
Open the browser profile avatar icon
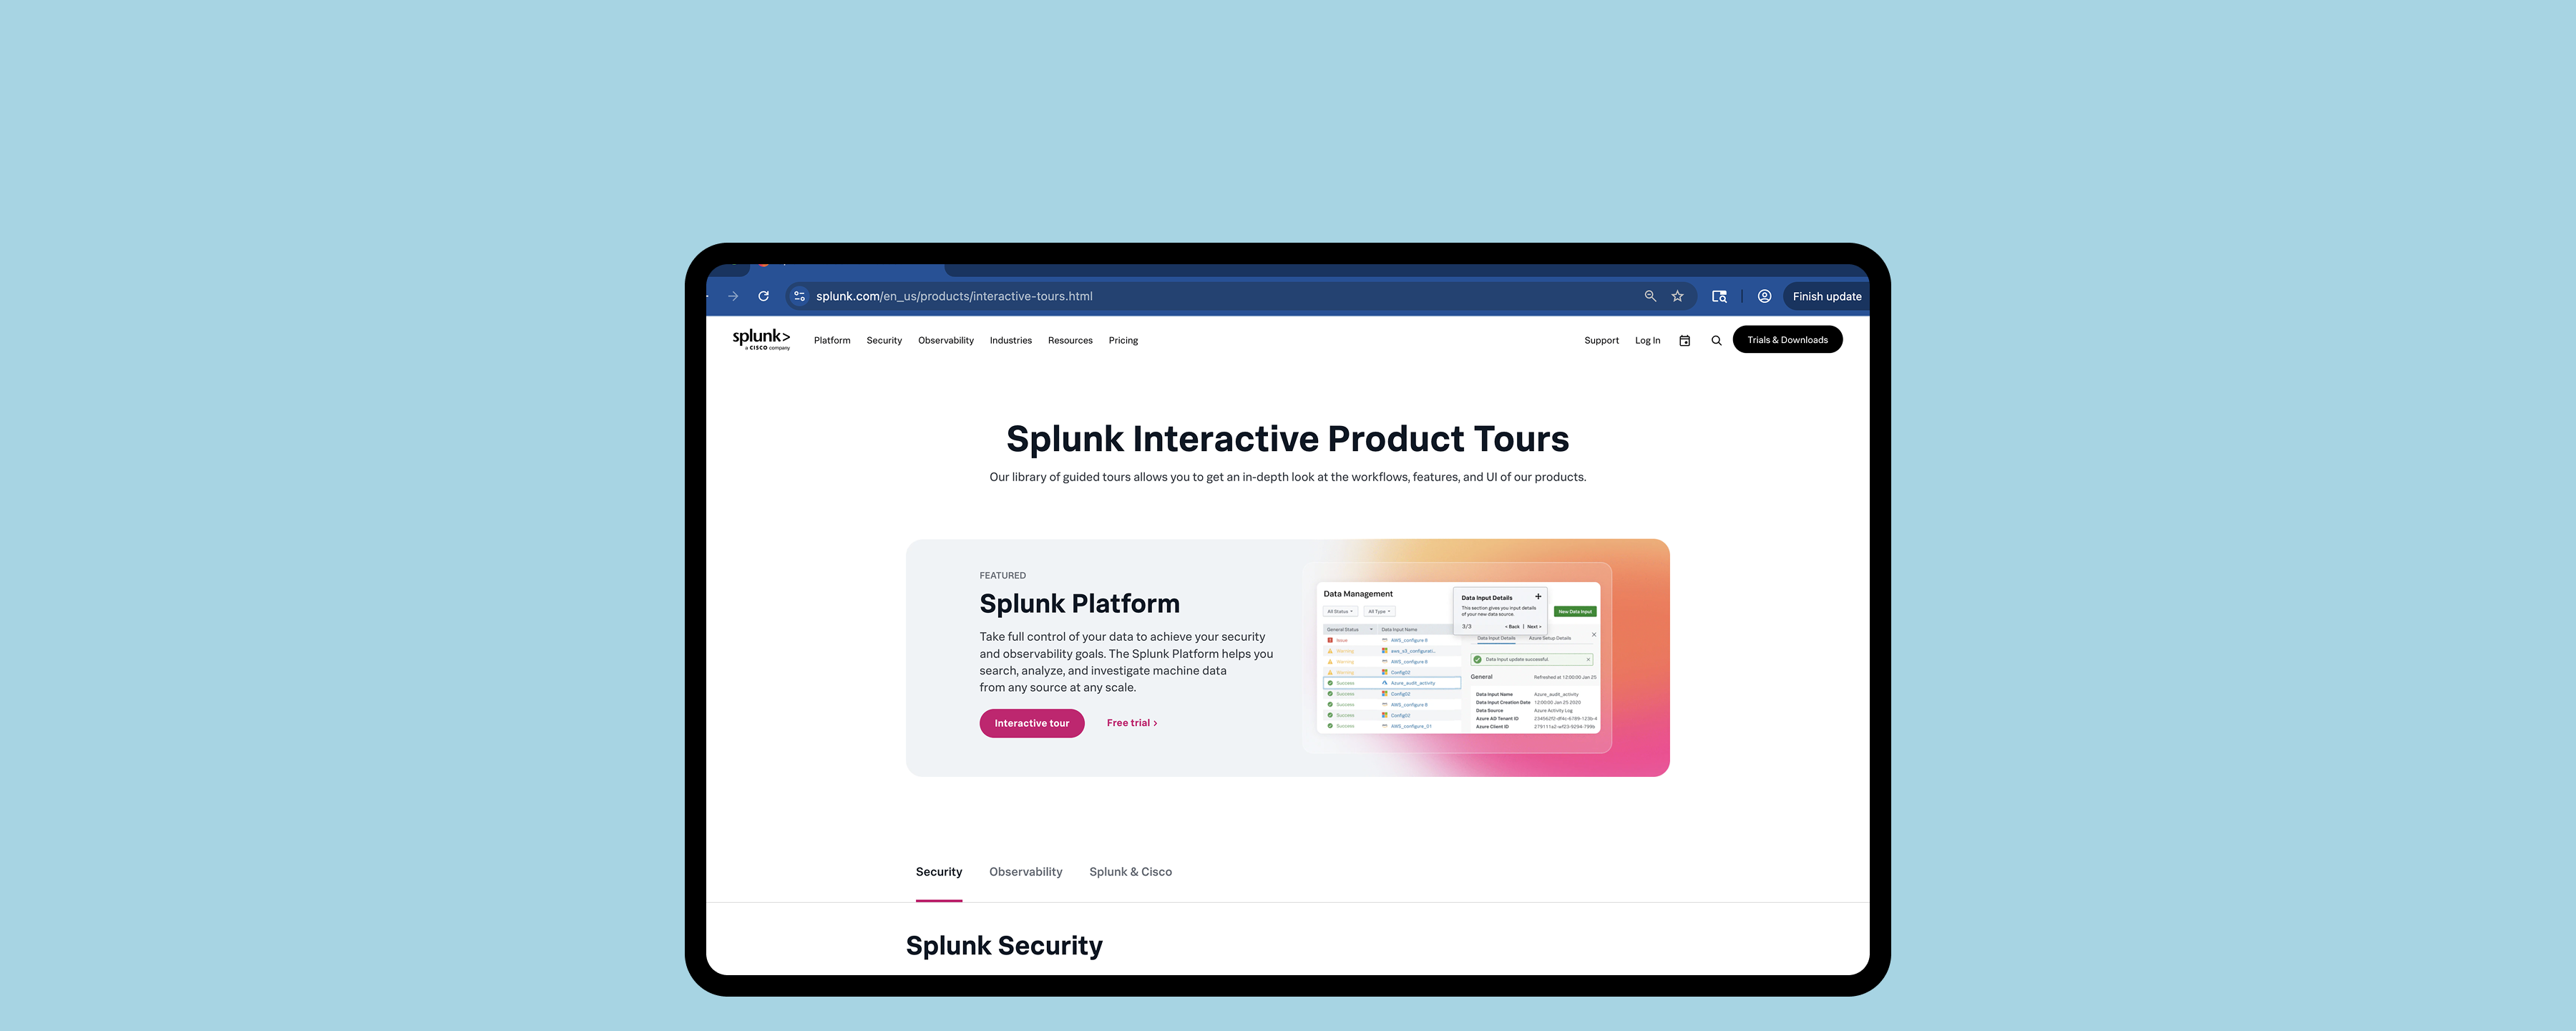(1764, 296)
